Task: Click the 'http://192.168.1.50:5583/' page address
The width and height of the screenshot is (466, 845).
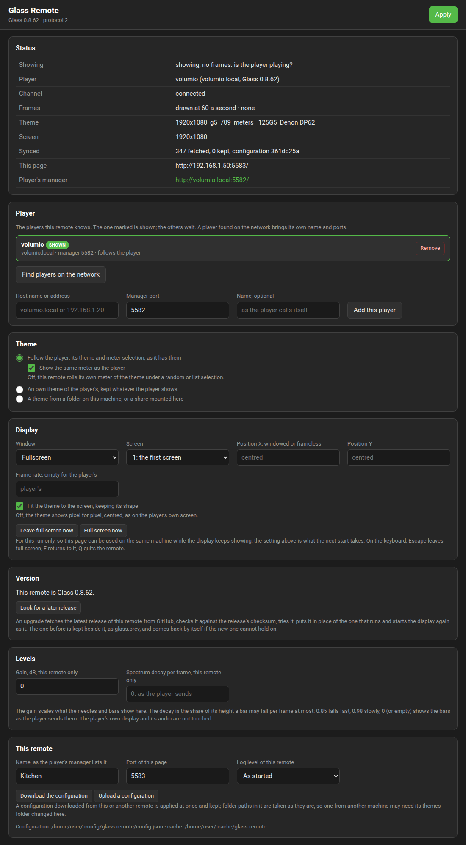Action: click(212, 166)
